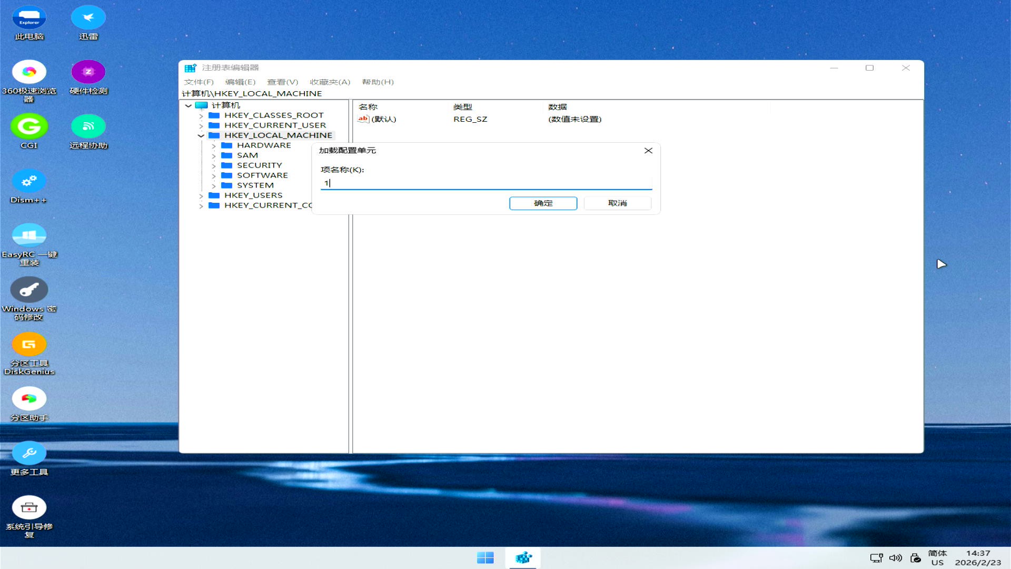Open the system boot repair icon
Screen dimensions: 1011x569
click(x=29, y=508)
